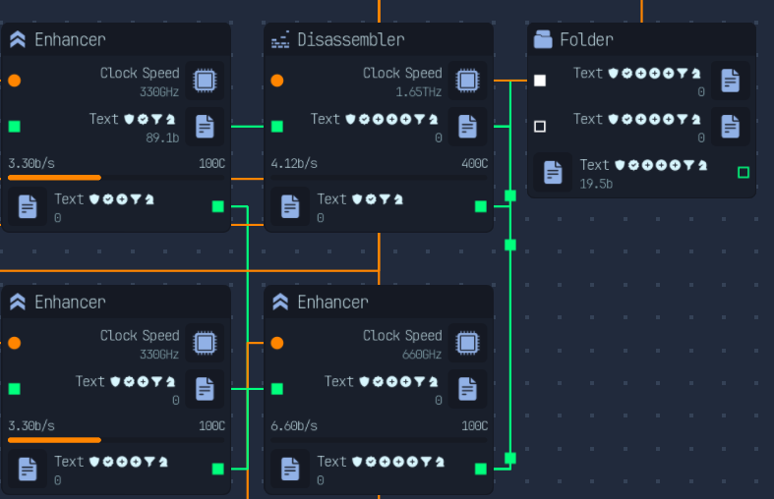This screenshot has width=774, height=499.
Task: Click the Disassembler title text
Action: tap(351, 39)
